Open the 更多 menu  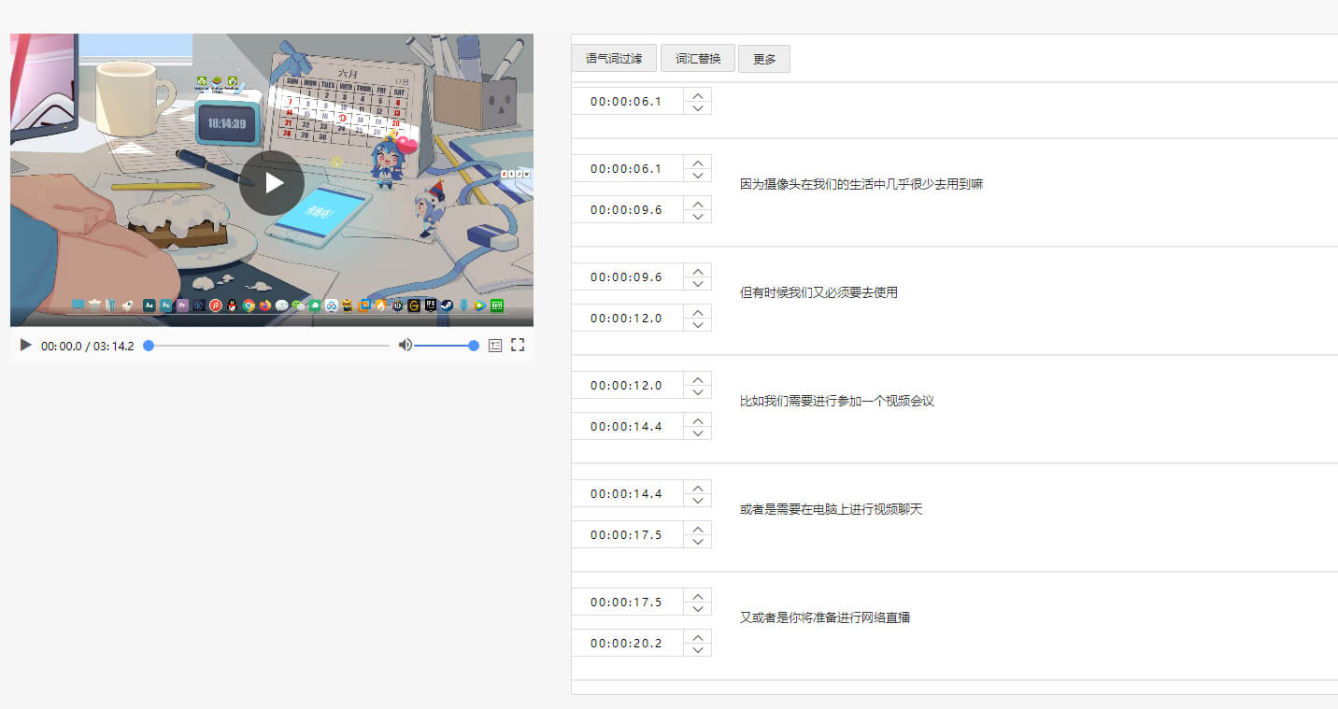tap(764, 58)
